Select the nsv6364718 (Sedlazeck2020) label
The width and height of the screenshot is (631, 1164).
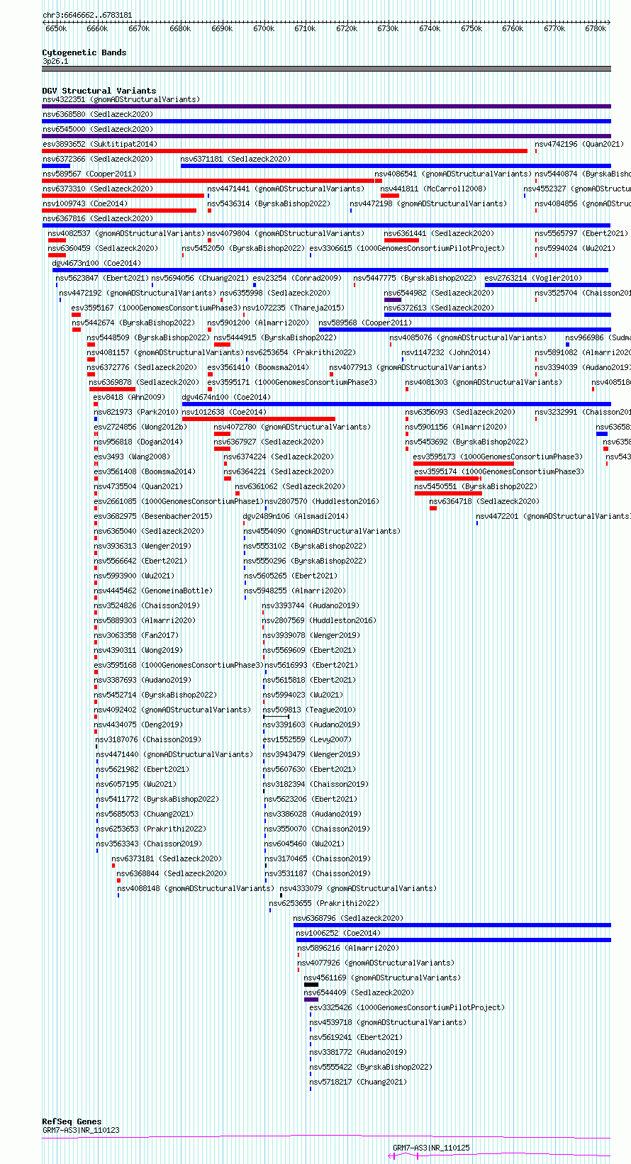click(x=484, y=501)
